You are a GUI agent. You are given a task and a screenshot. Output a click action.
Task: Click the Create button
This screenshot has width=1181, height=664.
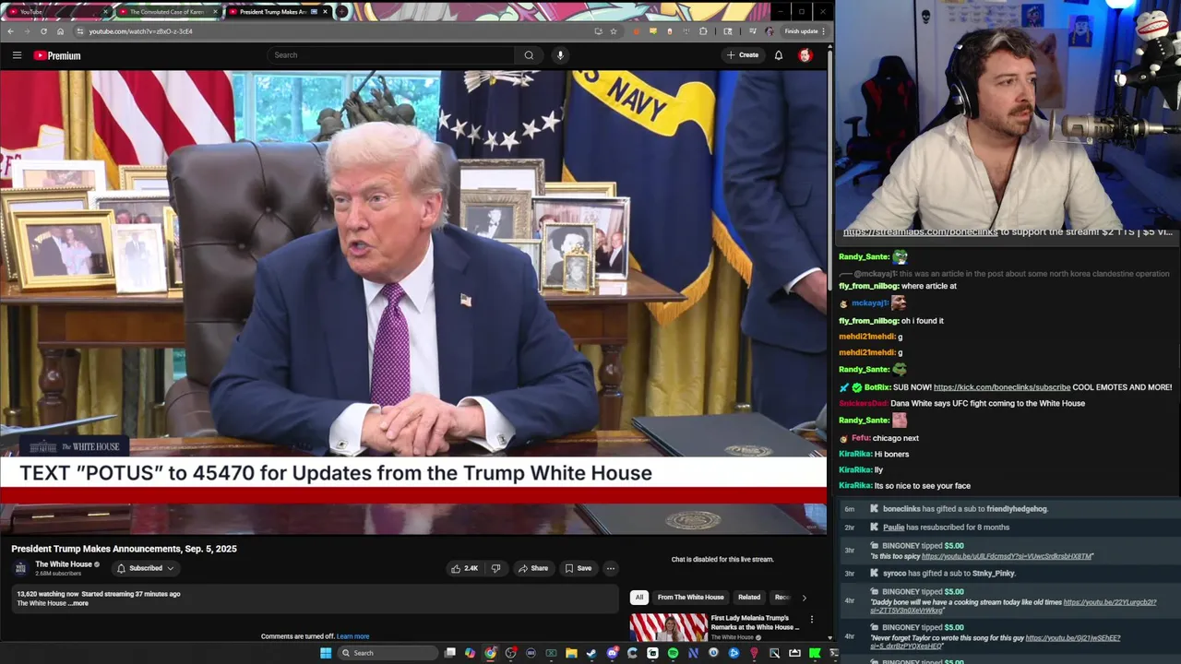point(742,55)
